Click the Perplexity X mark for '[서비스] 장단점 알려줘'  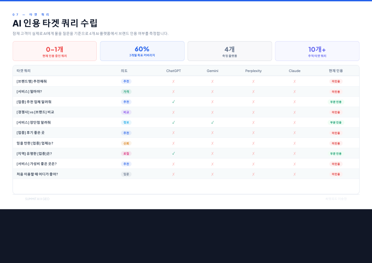254,122
